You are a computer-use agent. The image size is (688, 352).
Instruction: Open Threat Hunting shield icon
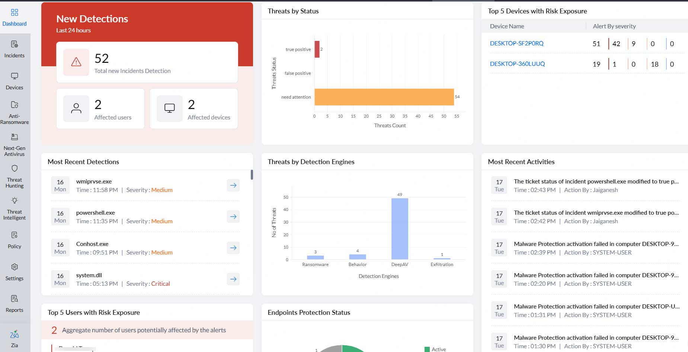[x=15, y=169]
